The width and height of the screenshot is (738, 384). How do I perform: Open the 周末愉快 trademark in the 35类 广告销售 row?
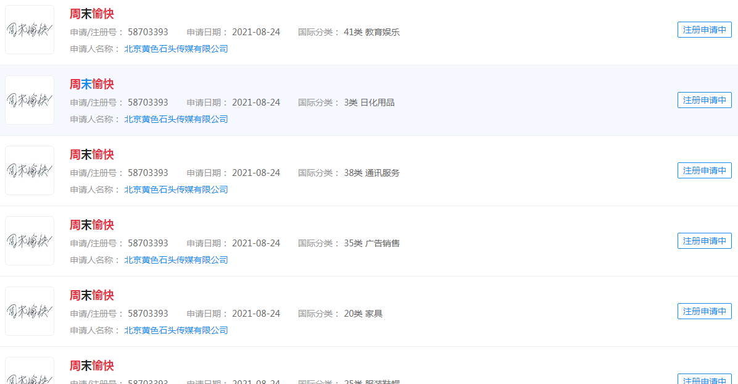(x=91, y=225)
